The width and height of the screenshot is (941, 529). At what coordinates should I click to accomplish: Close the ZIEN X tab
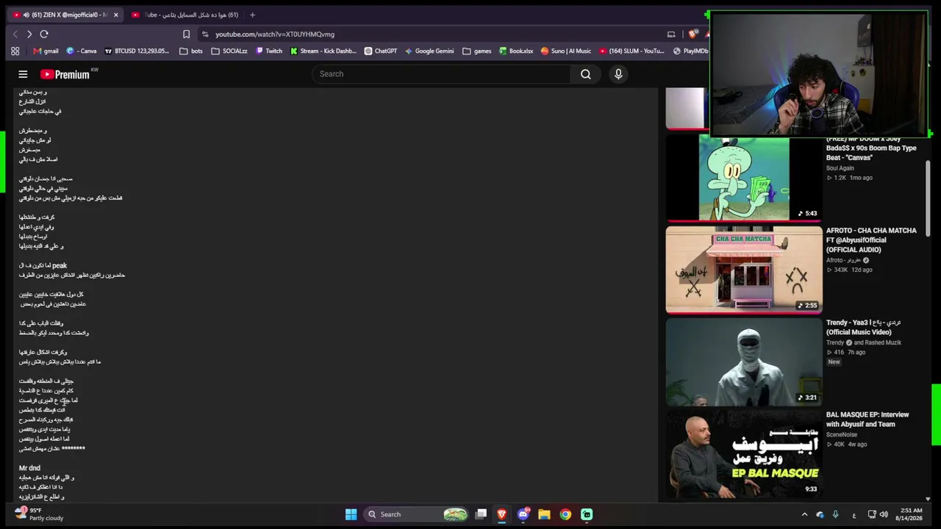tap(115, 15)
